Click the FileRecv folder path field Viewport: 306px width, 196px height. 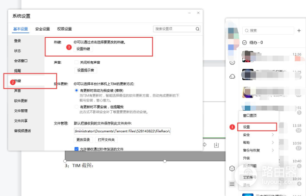122,131
